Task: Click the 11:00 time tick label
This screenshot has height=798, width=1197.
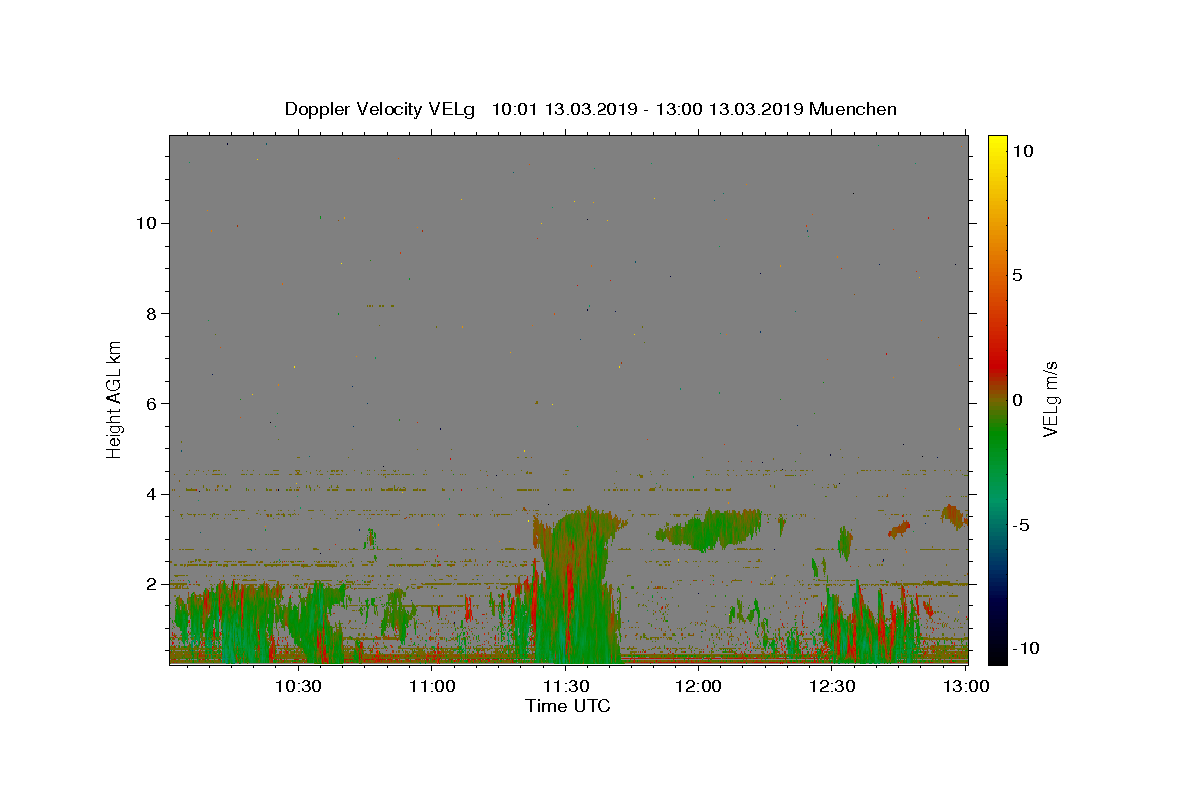Action: [x=432, y=687]
